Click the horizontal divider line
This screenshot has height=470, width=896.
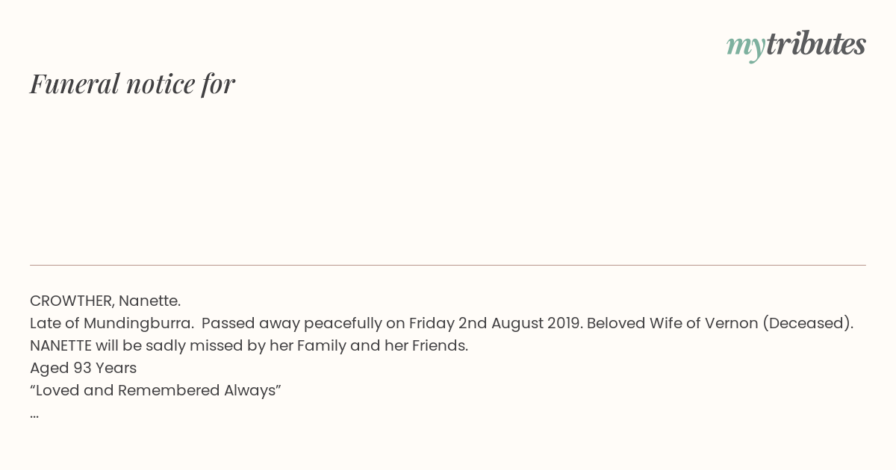[x=448, y=265]
